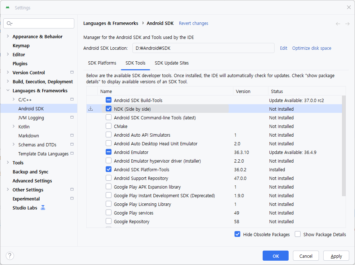The width and height of the screenshot is (355, 265).
Task: Check Android Auto API Simulators
Action: pyautogui.click(x=109, y=134)
